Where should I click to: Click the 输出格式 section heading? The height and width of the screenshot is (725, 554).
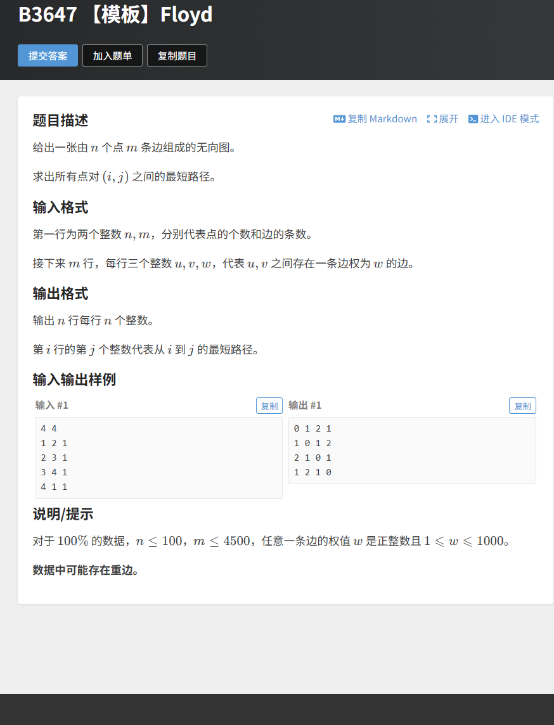click(60, 294)
